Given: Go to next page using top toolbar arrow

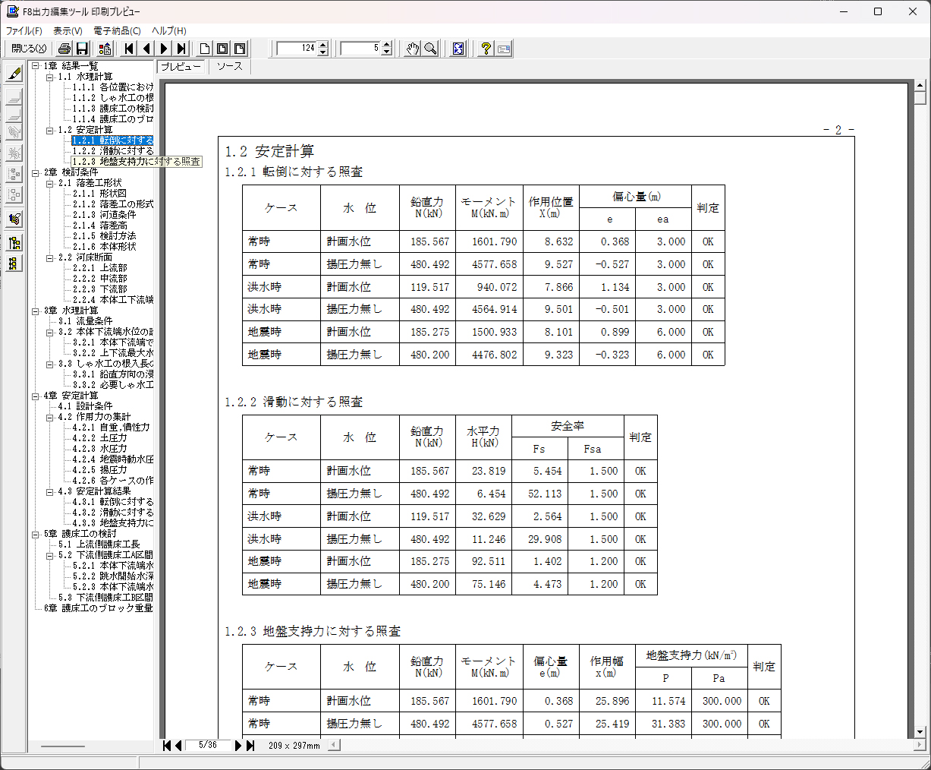Looking at the screenshot, I should tap(164, 49).
